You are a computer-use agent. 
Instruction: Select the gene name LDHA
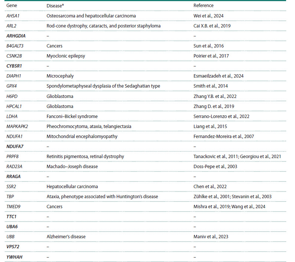(12, 116)
